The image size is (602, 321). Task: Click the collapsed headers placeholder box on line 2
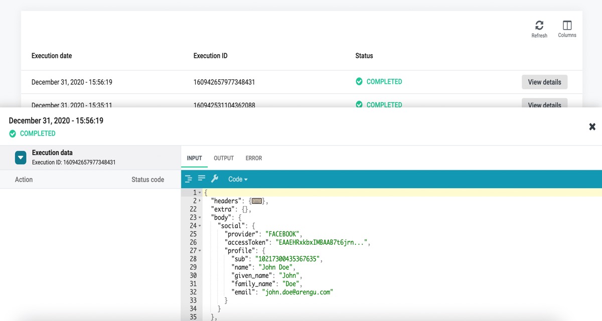tap(257, 201)
